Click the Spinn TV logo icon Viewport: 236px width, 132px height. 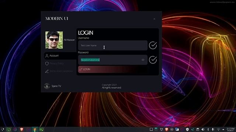pos(47,86)
